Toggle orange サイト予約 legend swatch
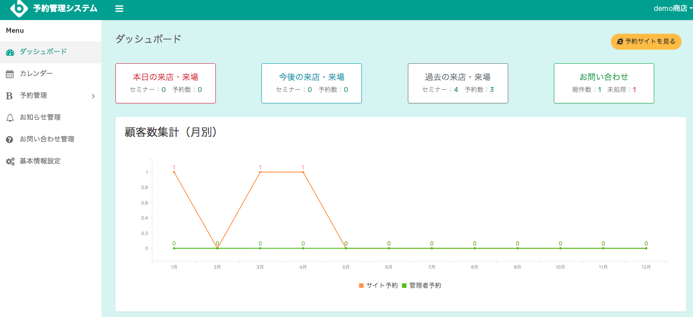 tap(361, 286)
